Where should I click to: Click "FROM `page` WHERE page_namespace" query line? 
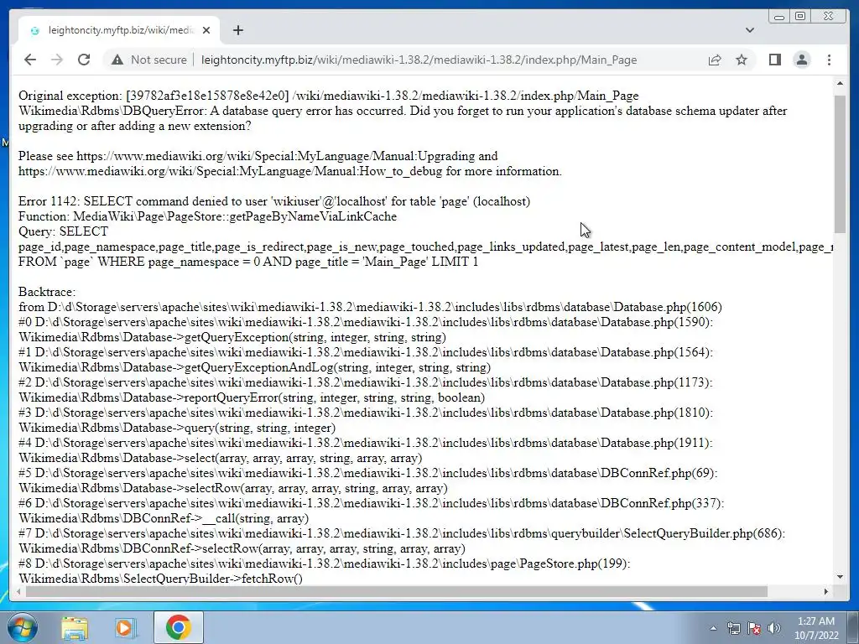pyautogui.click(x=248, y=262)
